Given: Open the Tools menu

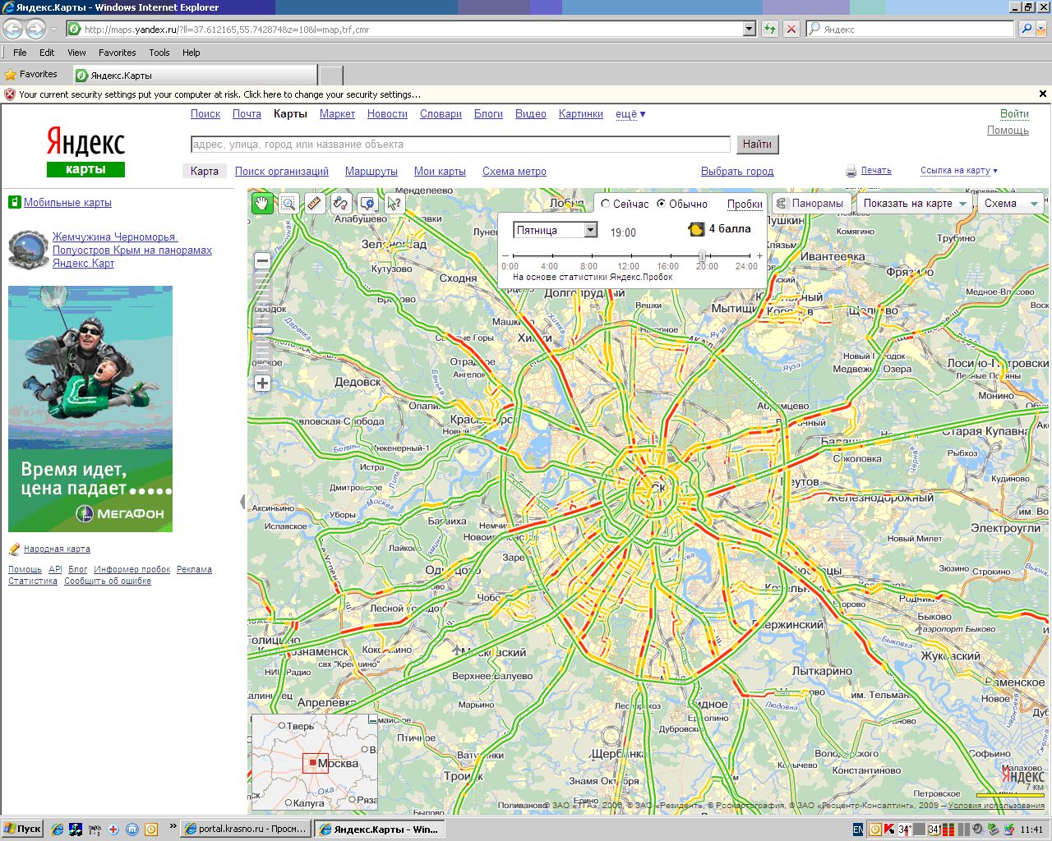Looking at the screenshot, I should 159,53.
